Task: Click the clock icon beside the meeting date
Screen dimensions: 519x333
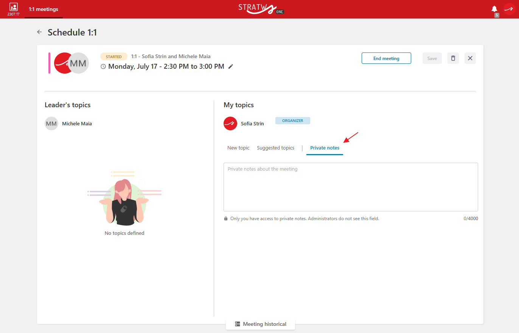Action: pyautogui.click(x=103, y=66)
